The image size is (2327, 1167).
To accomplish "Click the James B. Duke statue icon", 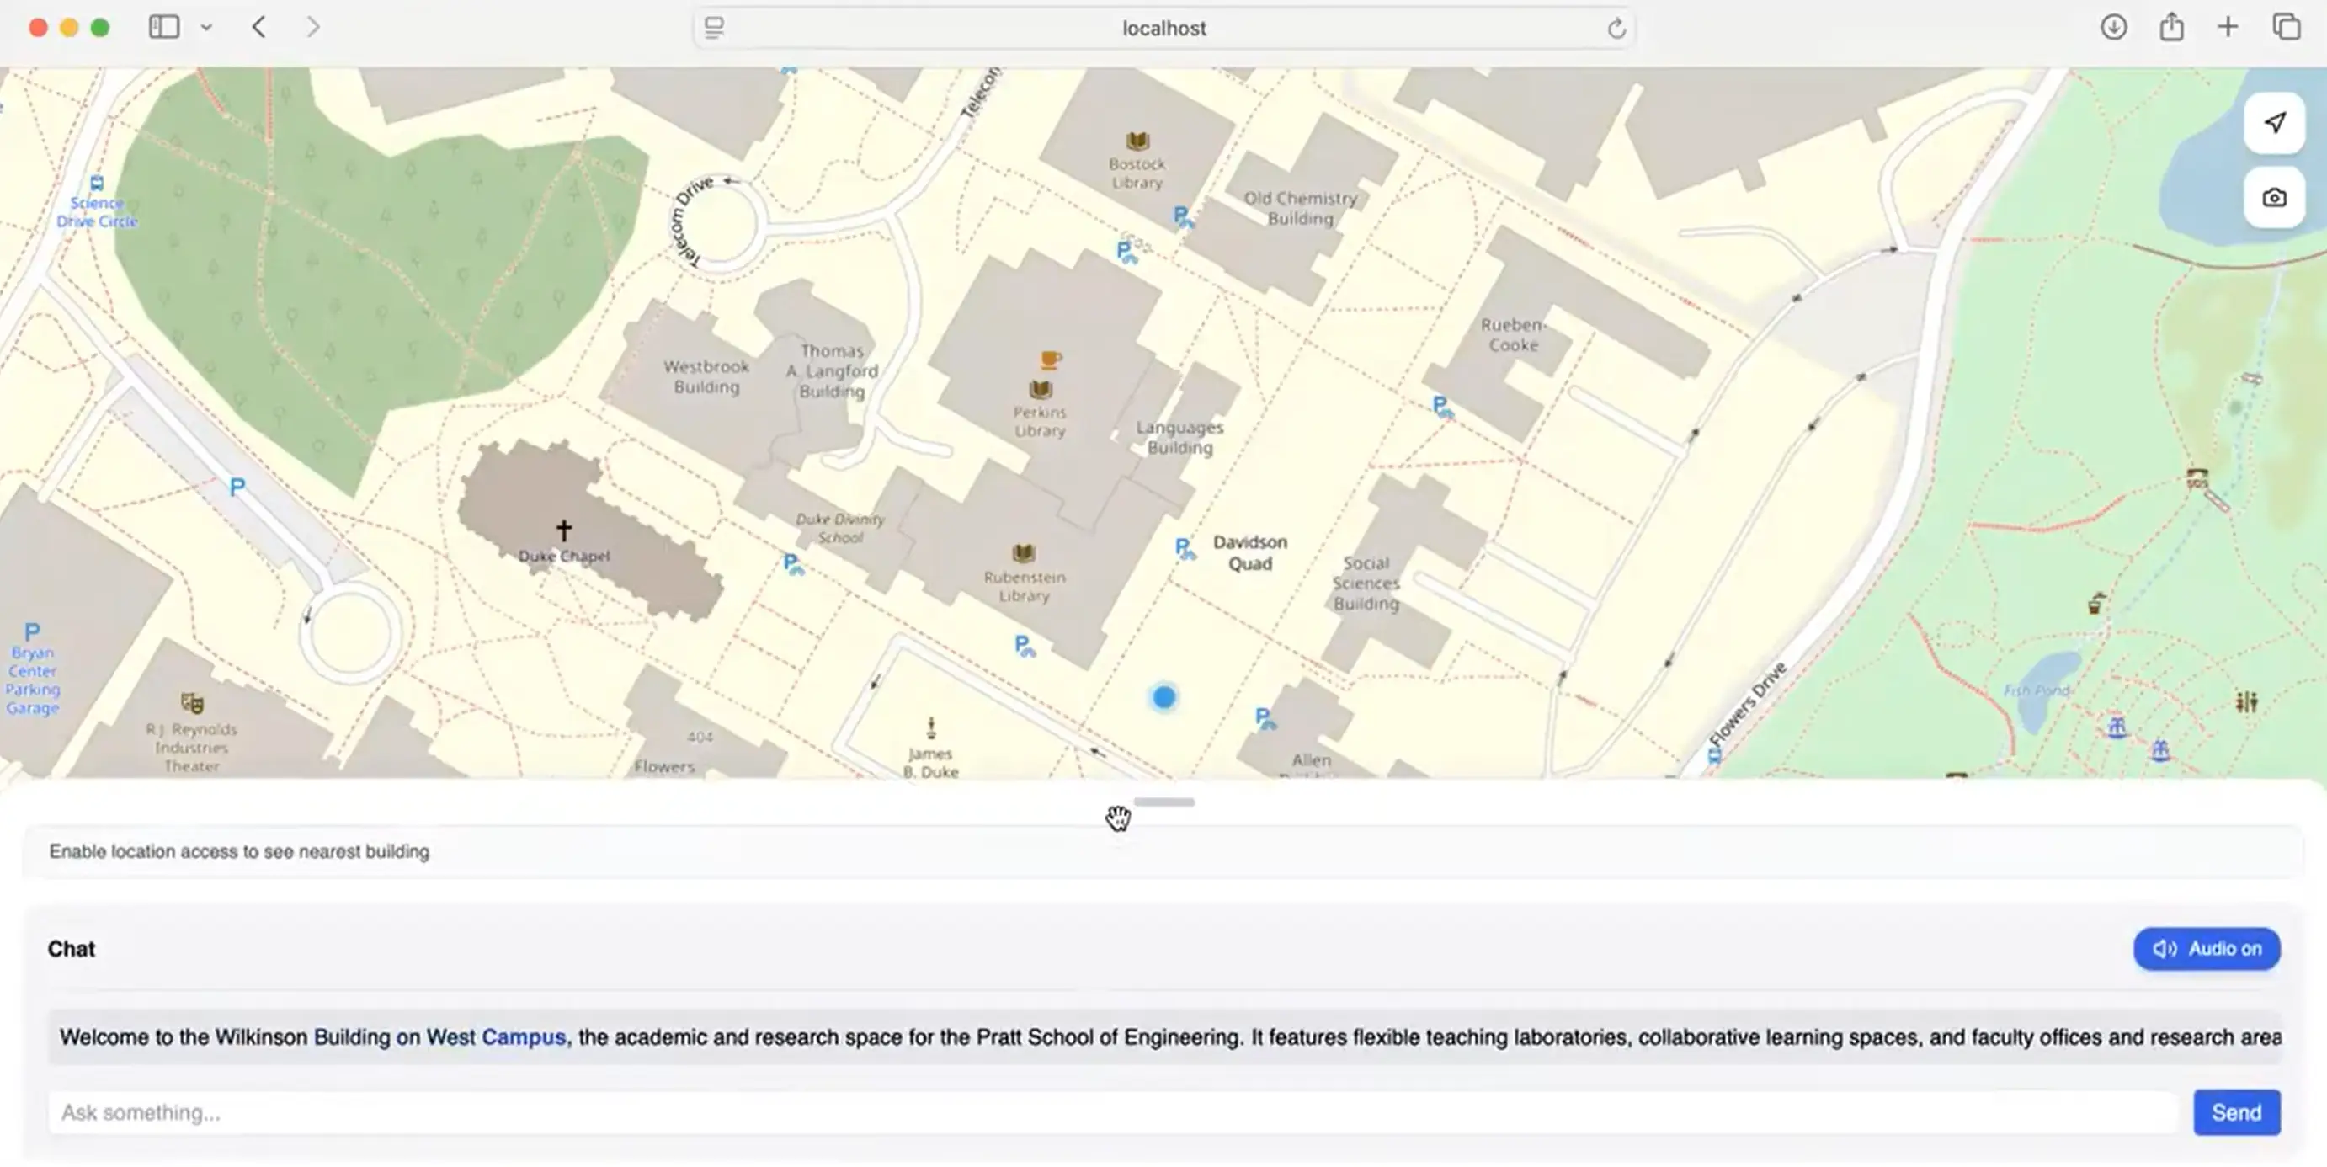I will coord(930,727).
